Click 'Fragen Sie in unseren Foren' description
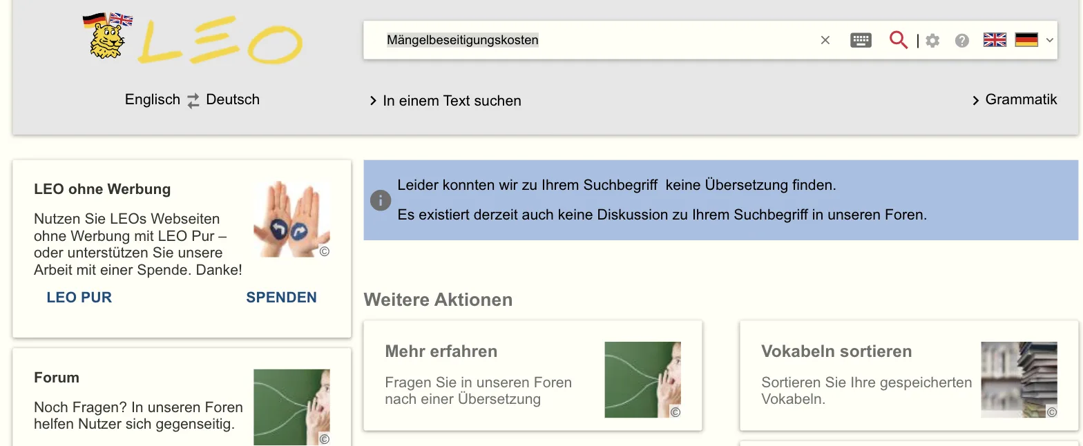Screen dimensions: 1083x446 (478, 390)
